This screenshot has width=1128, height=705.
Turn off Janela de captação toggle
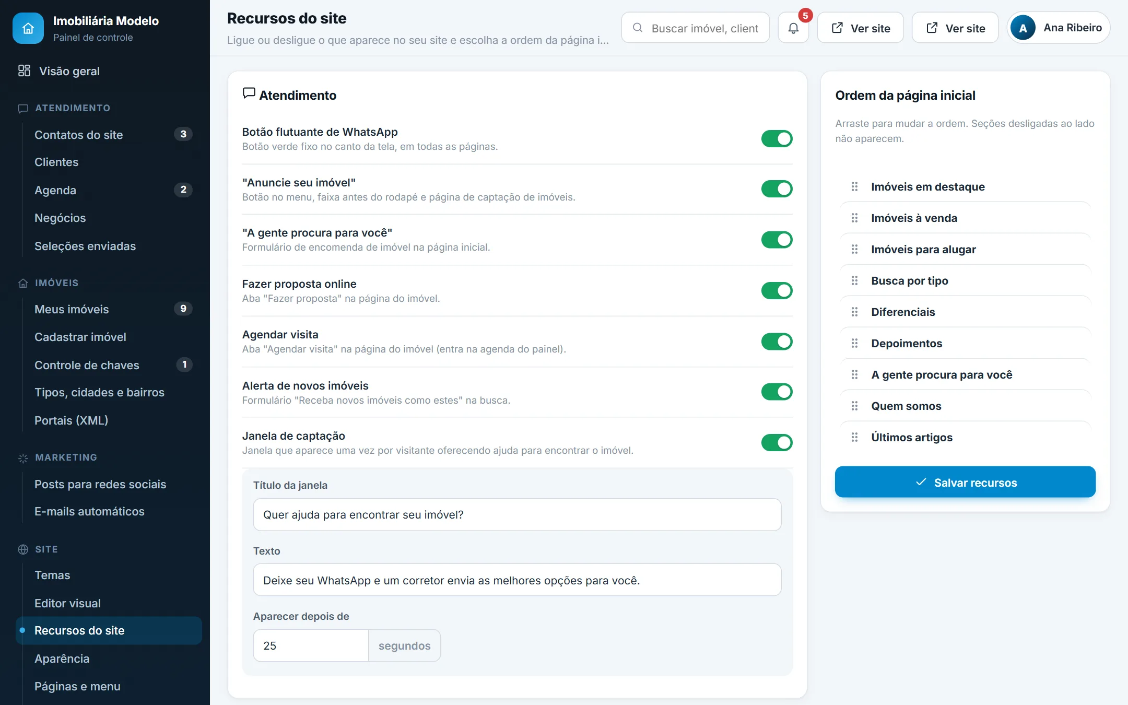point(777,442)
